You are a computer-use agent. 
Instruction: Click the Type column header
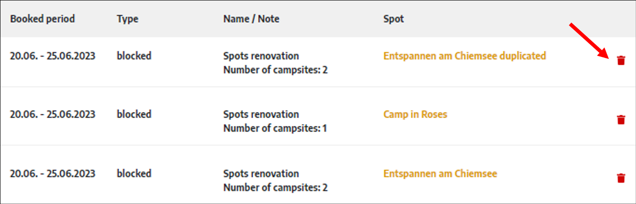(128, 19)
